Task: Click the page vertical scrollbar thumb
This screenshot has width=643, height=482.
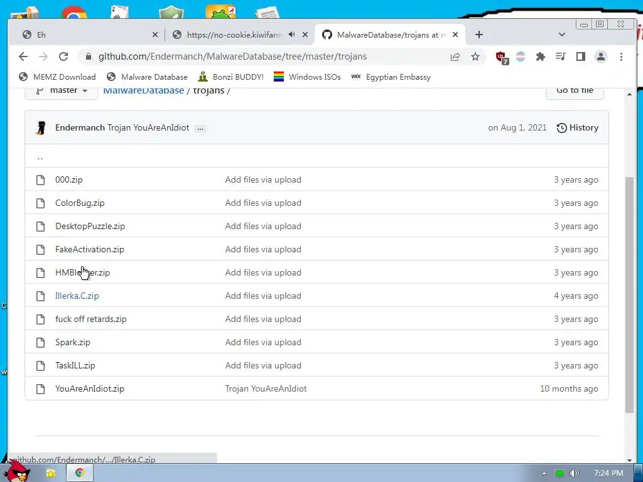Action: pyautogui.click(x=629, y=295)
